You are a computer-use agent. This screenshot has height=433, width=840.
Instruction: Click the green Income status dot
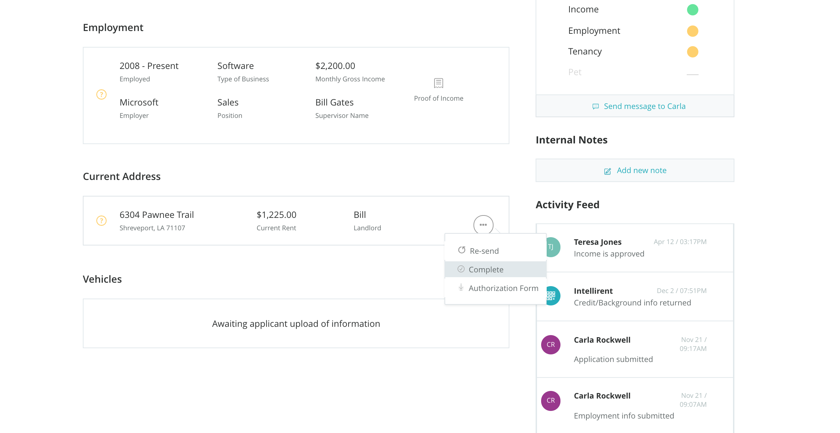(x=692, y=10)
